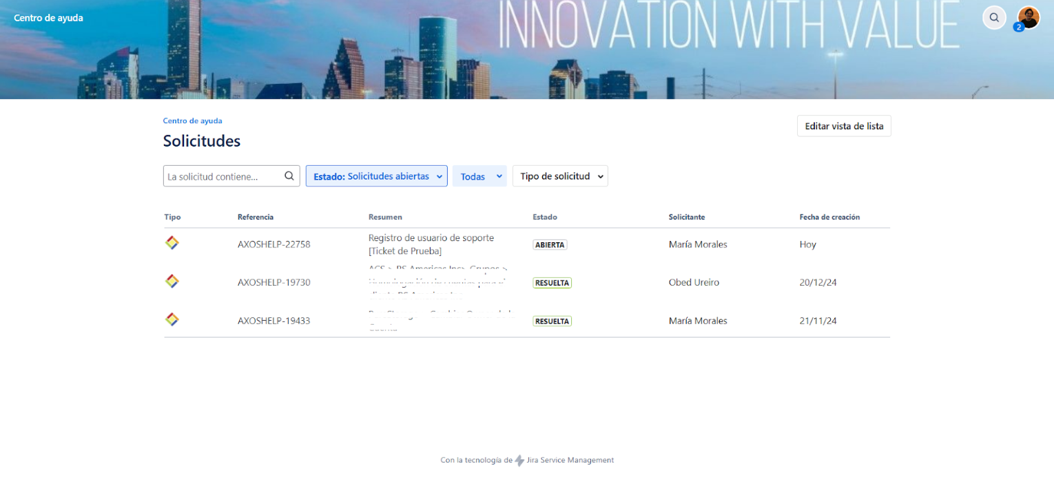This screenshot has width=1054, height=479.
Task: Open the Todas filter dropdown
Action: click(479, 176)
